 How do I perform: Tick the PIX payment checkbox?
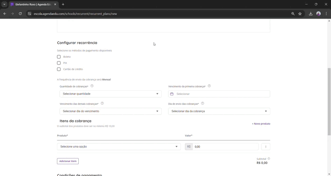[59, 63]
